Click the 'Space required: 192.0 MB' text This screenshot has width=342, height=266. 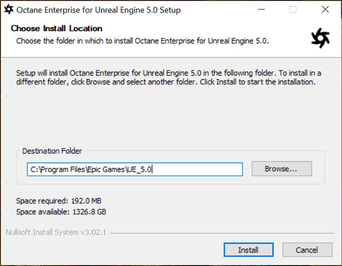tap(59, 201)
